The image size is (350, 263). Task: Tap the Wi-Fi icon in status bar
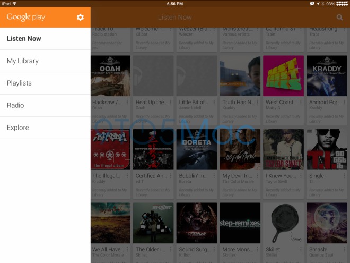point(14,4)
